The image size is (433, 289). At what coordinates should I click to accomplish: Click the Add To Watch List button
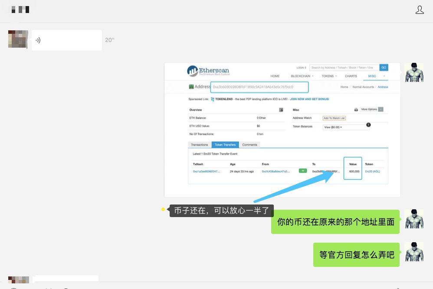pos(334,118)
